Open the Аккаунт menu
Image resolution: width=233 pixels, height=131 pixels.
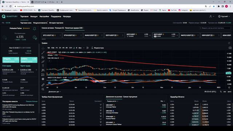pos(34,16)
